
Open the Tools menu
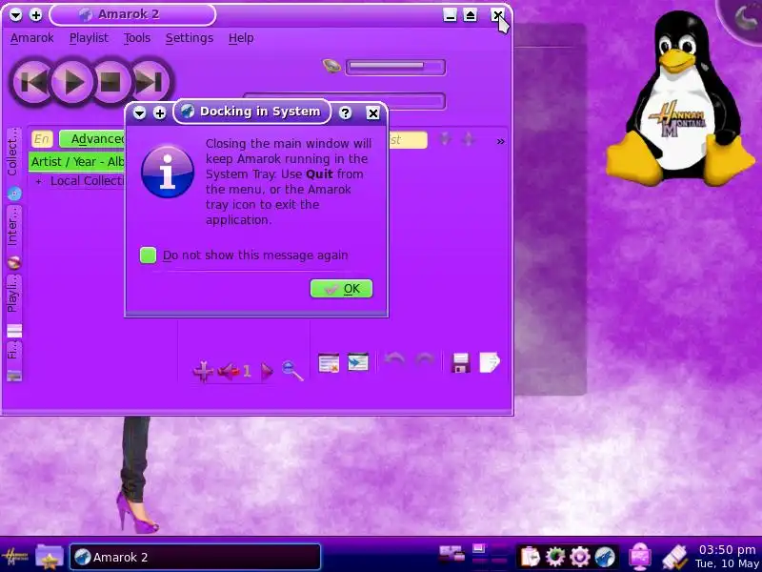click(x=137, y=38)
